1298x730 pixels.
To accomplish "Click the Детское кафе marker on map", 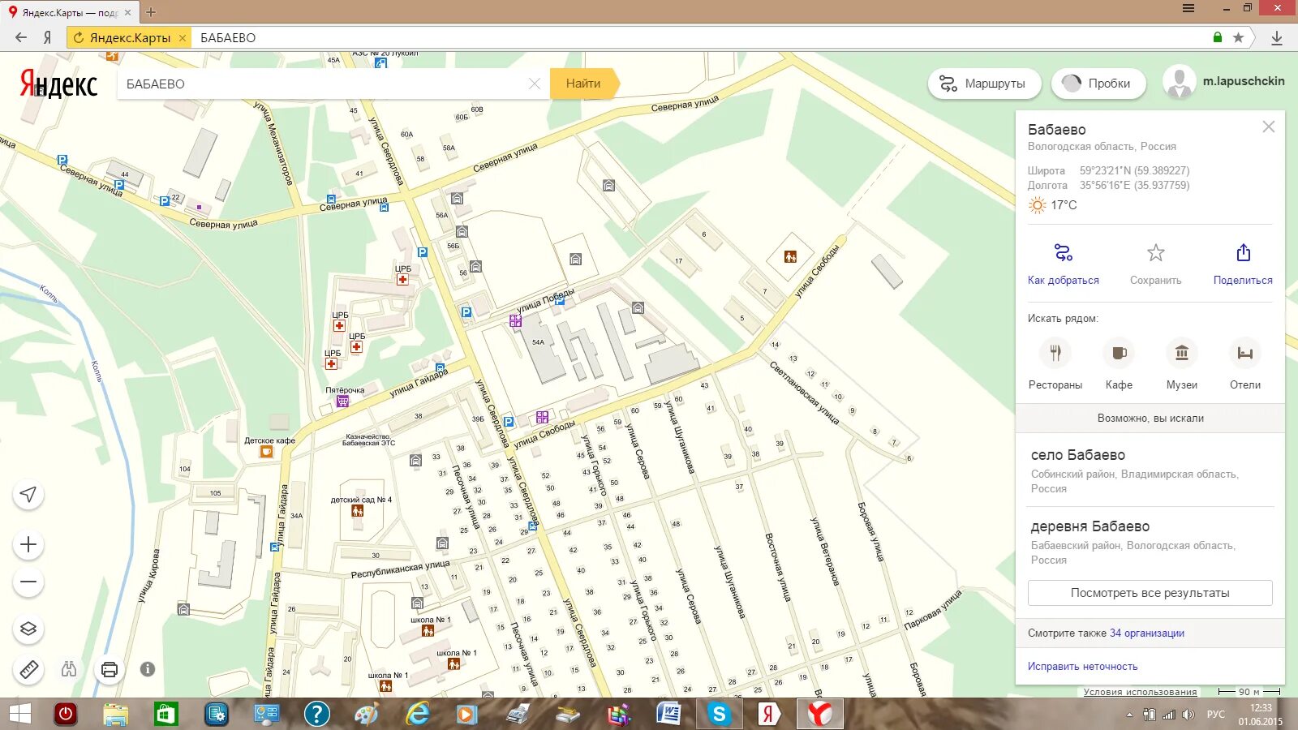I will coord(266,452).
